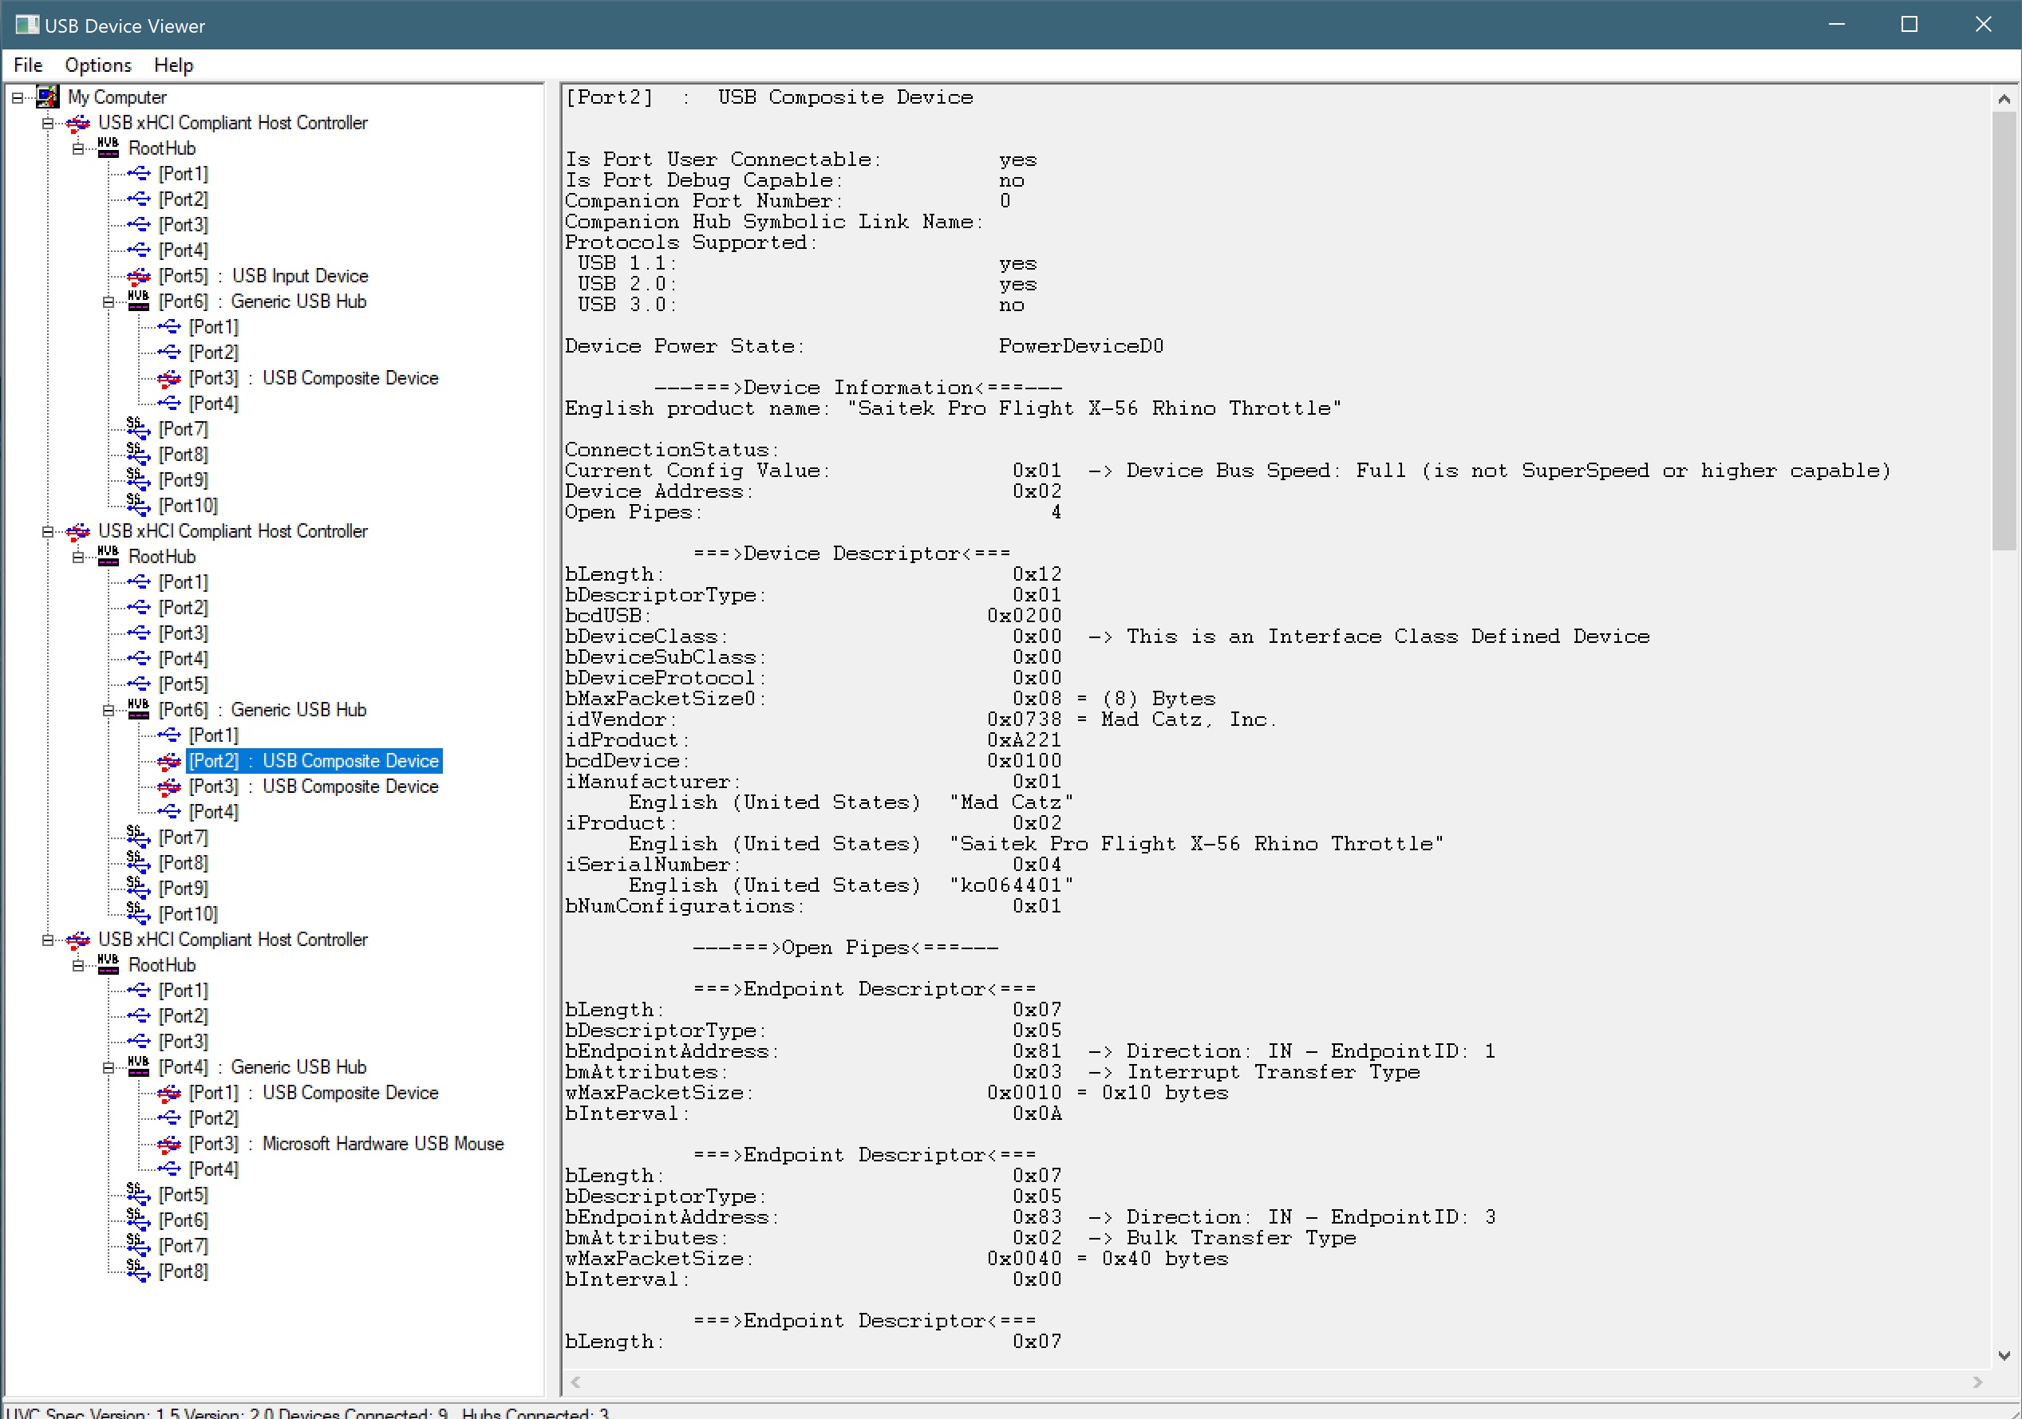Minimize the USB Device Viewer window

pyautogui.click(x=1836, y=25)
